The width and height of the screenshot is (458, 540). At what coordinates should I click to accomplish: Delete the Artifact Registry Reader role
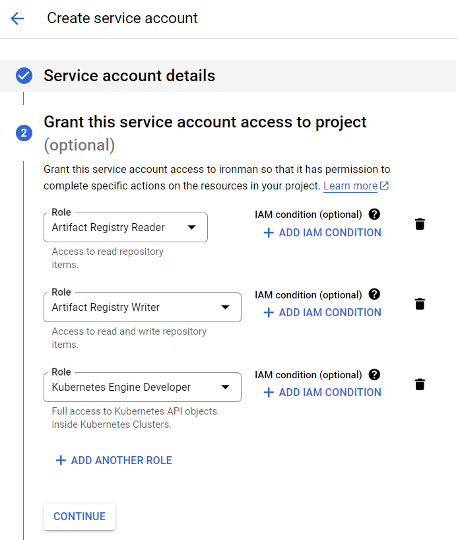[420, 224]
